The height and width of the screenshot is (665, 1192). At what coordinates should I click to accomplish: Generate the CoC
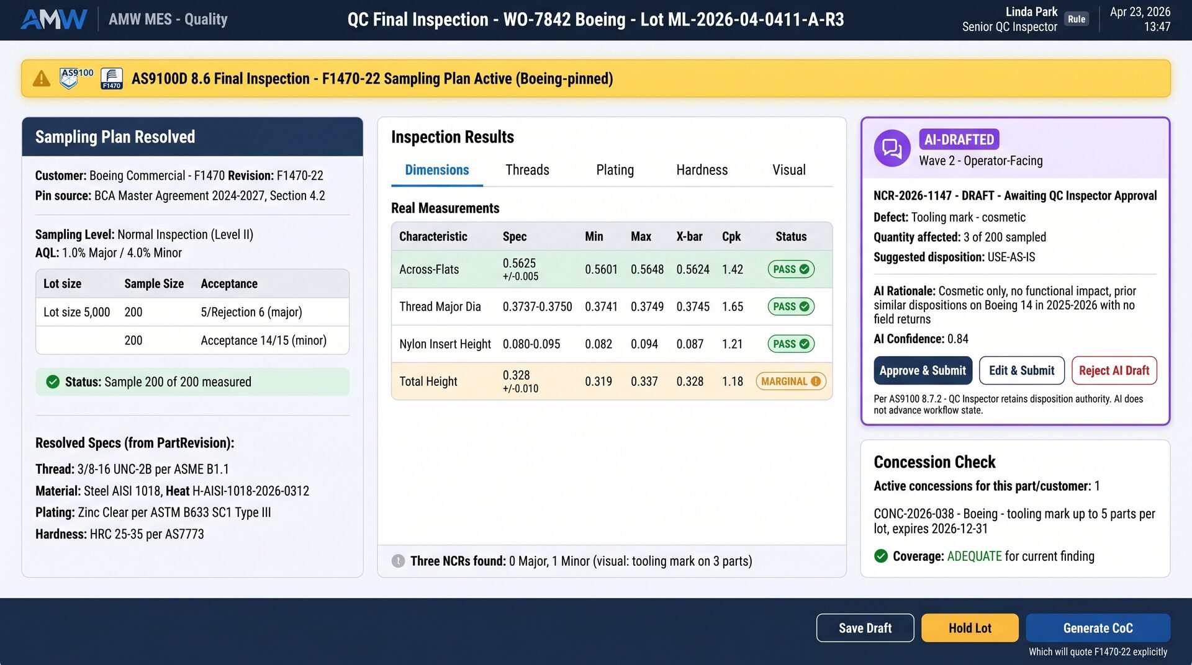click(x=1098, y=628)
